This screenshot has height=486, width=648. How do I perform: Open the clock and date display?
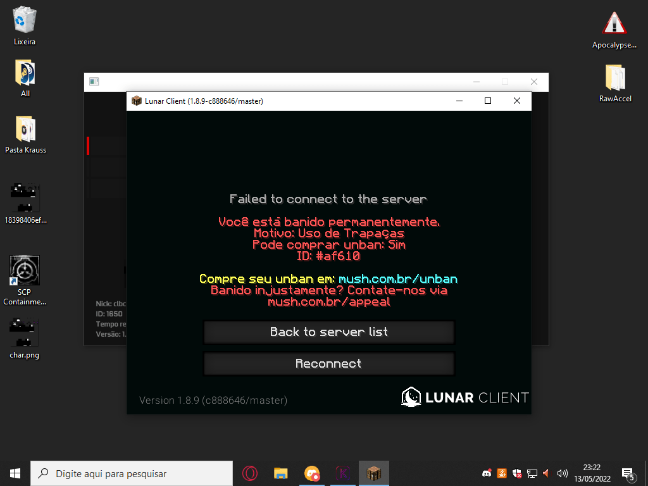(x=592, y=473)
